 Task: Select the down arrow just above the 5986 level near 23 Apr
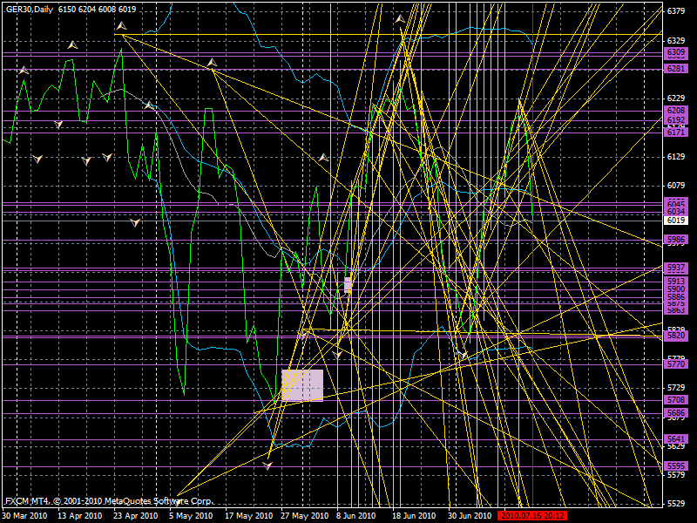pos(135,223)
